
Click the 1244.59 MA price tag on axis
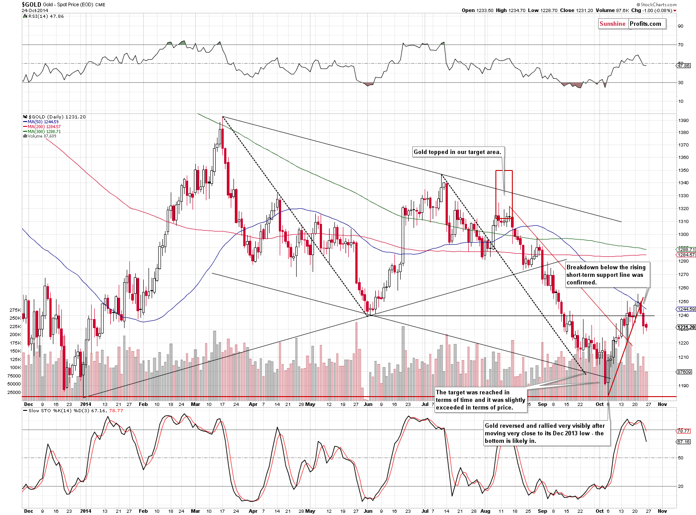pos(686,309)
